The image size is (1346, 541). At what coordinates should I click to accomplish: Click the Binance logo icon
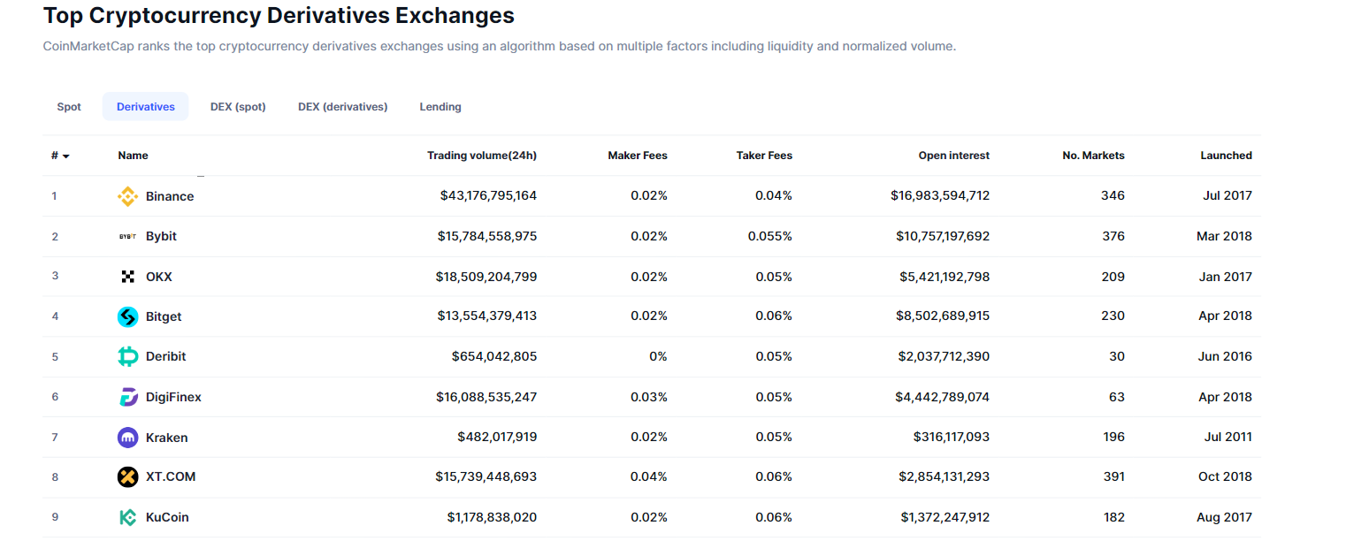tap(128, 196)
